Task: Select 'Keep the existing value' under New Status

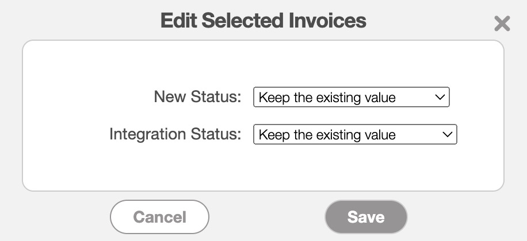Action: [x=327, y=97]
